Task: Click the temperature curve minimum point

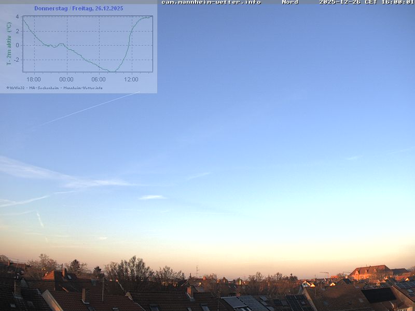Action: (x=113, y=71)
